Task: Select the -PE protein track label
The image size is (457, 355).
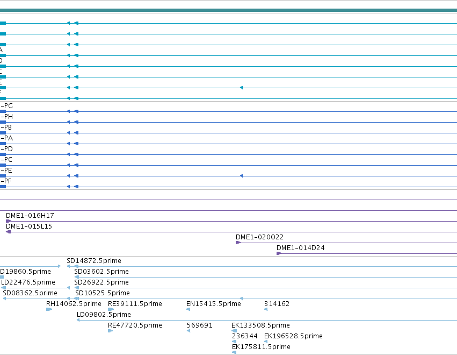Action: (6, 171)
